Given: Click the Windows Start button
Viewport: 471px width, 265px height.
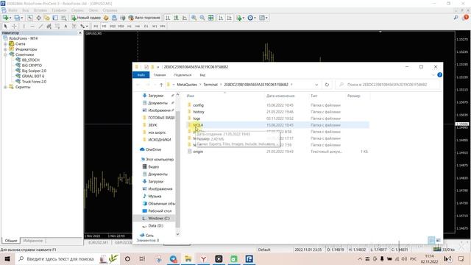Looking at the screenshot, I should point(7,258).
